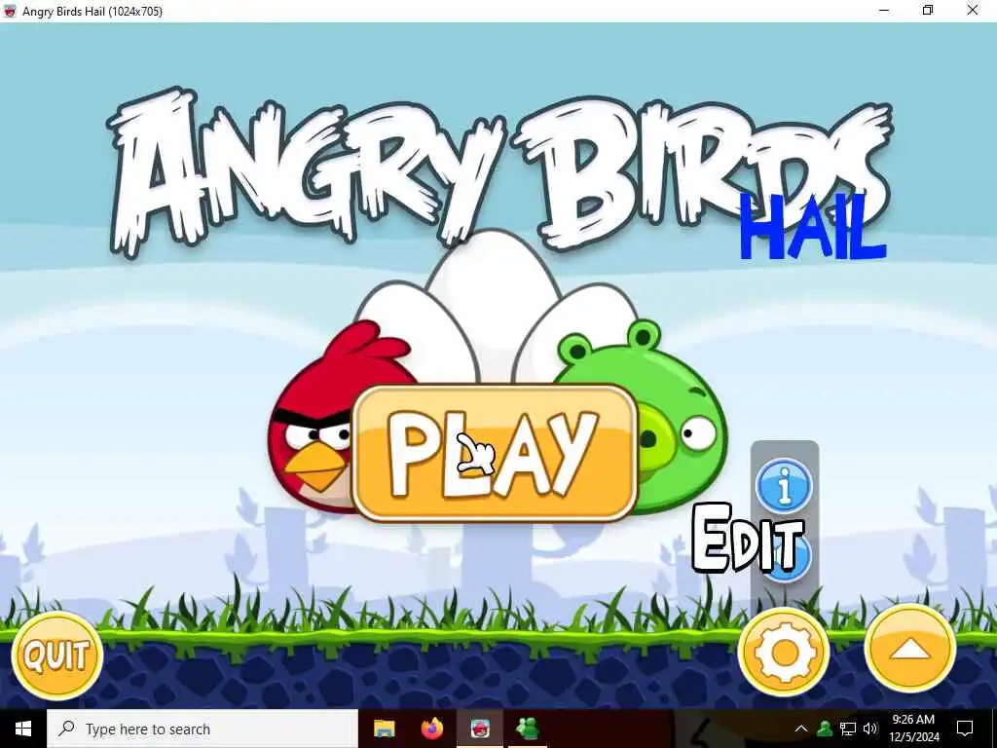The image size is (997, 748).
Task: Open the volume control tray icon
Action: click(x=870, y=729)
